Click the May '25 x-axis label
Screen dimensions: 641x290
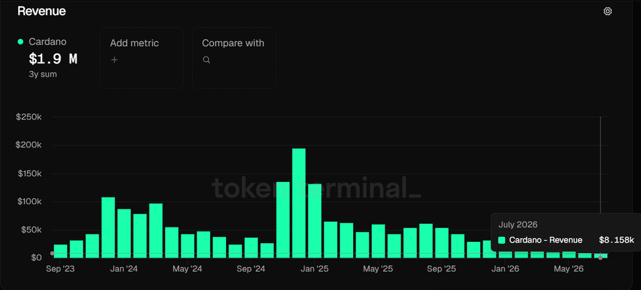378,269
